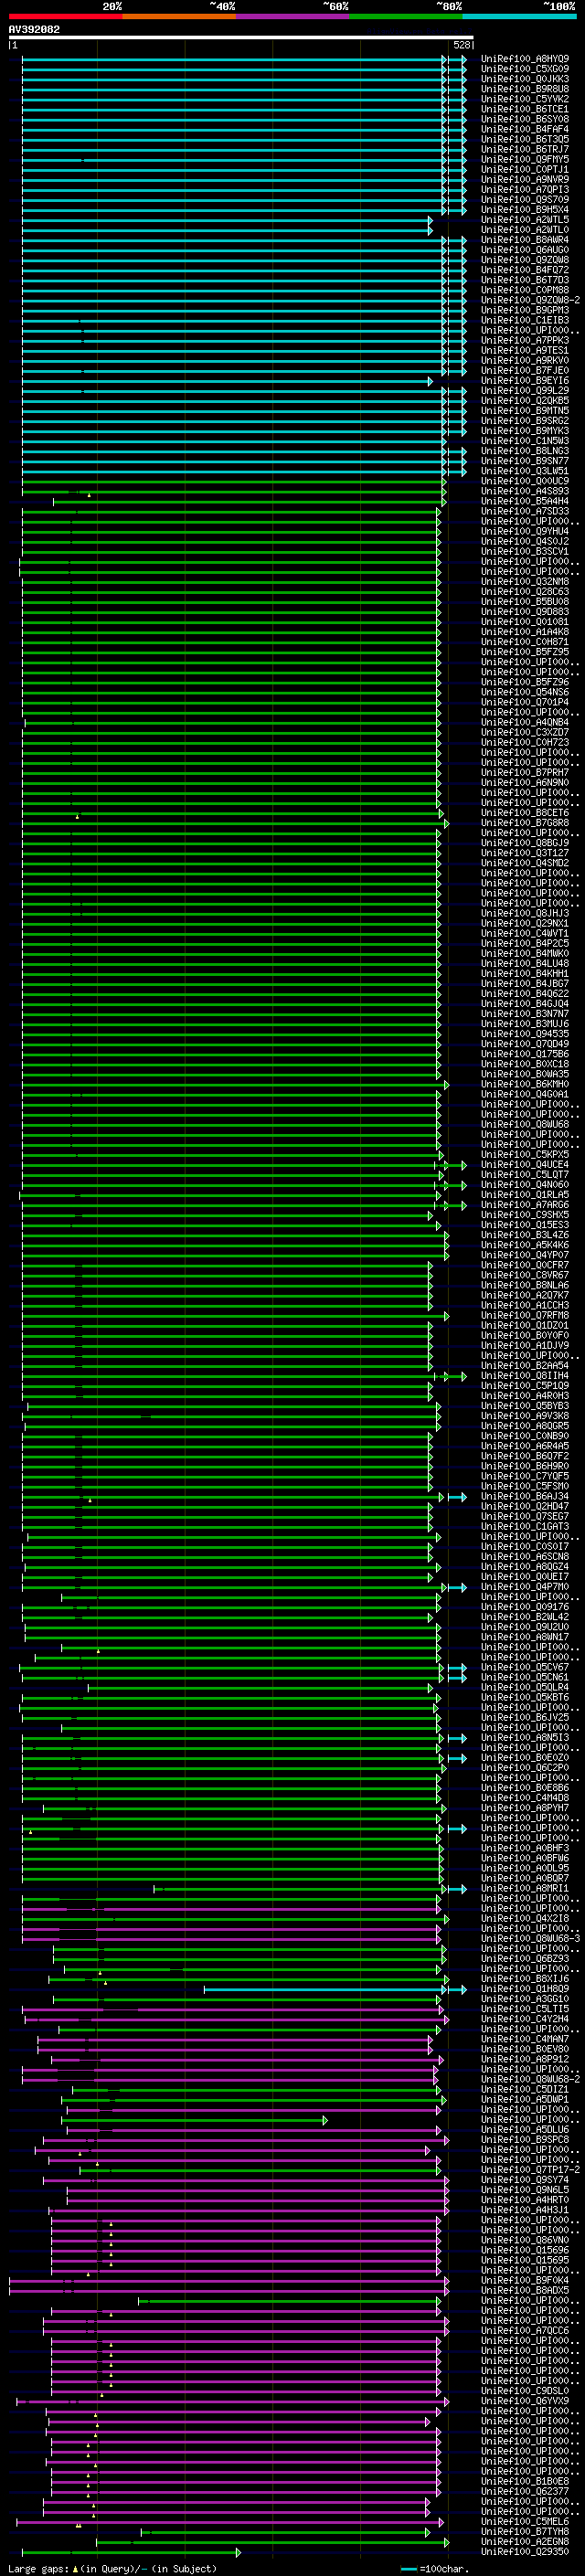
Task: Open hit UniRef100_Q9FMY5
Action: (x=525, y=159)
